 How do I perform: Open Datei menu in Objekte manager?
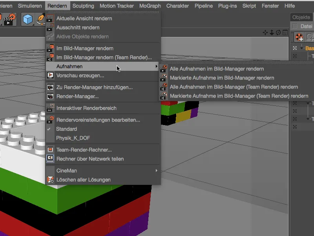click(x=306, y=26)
